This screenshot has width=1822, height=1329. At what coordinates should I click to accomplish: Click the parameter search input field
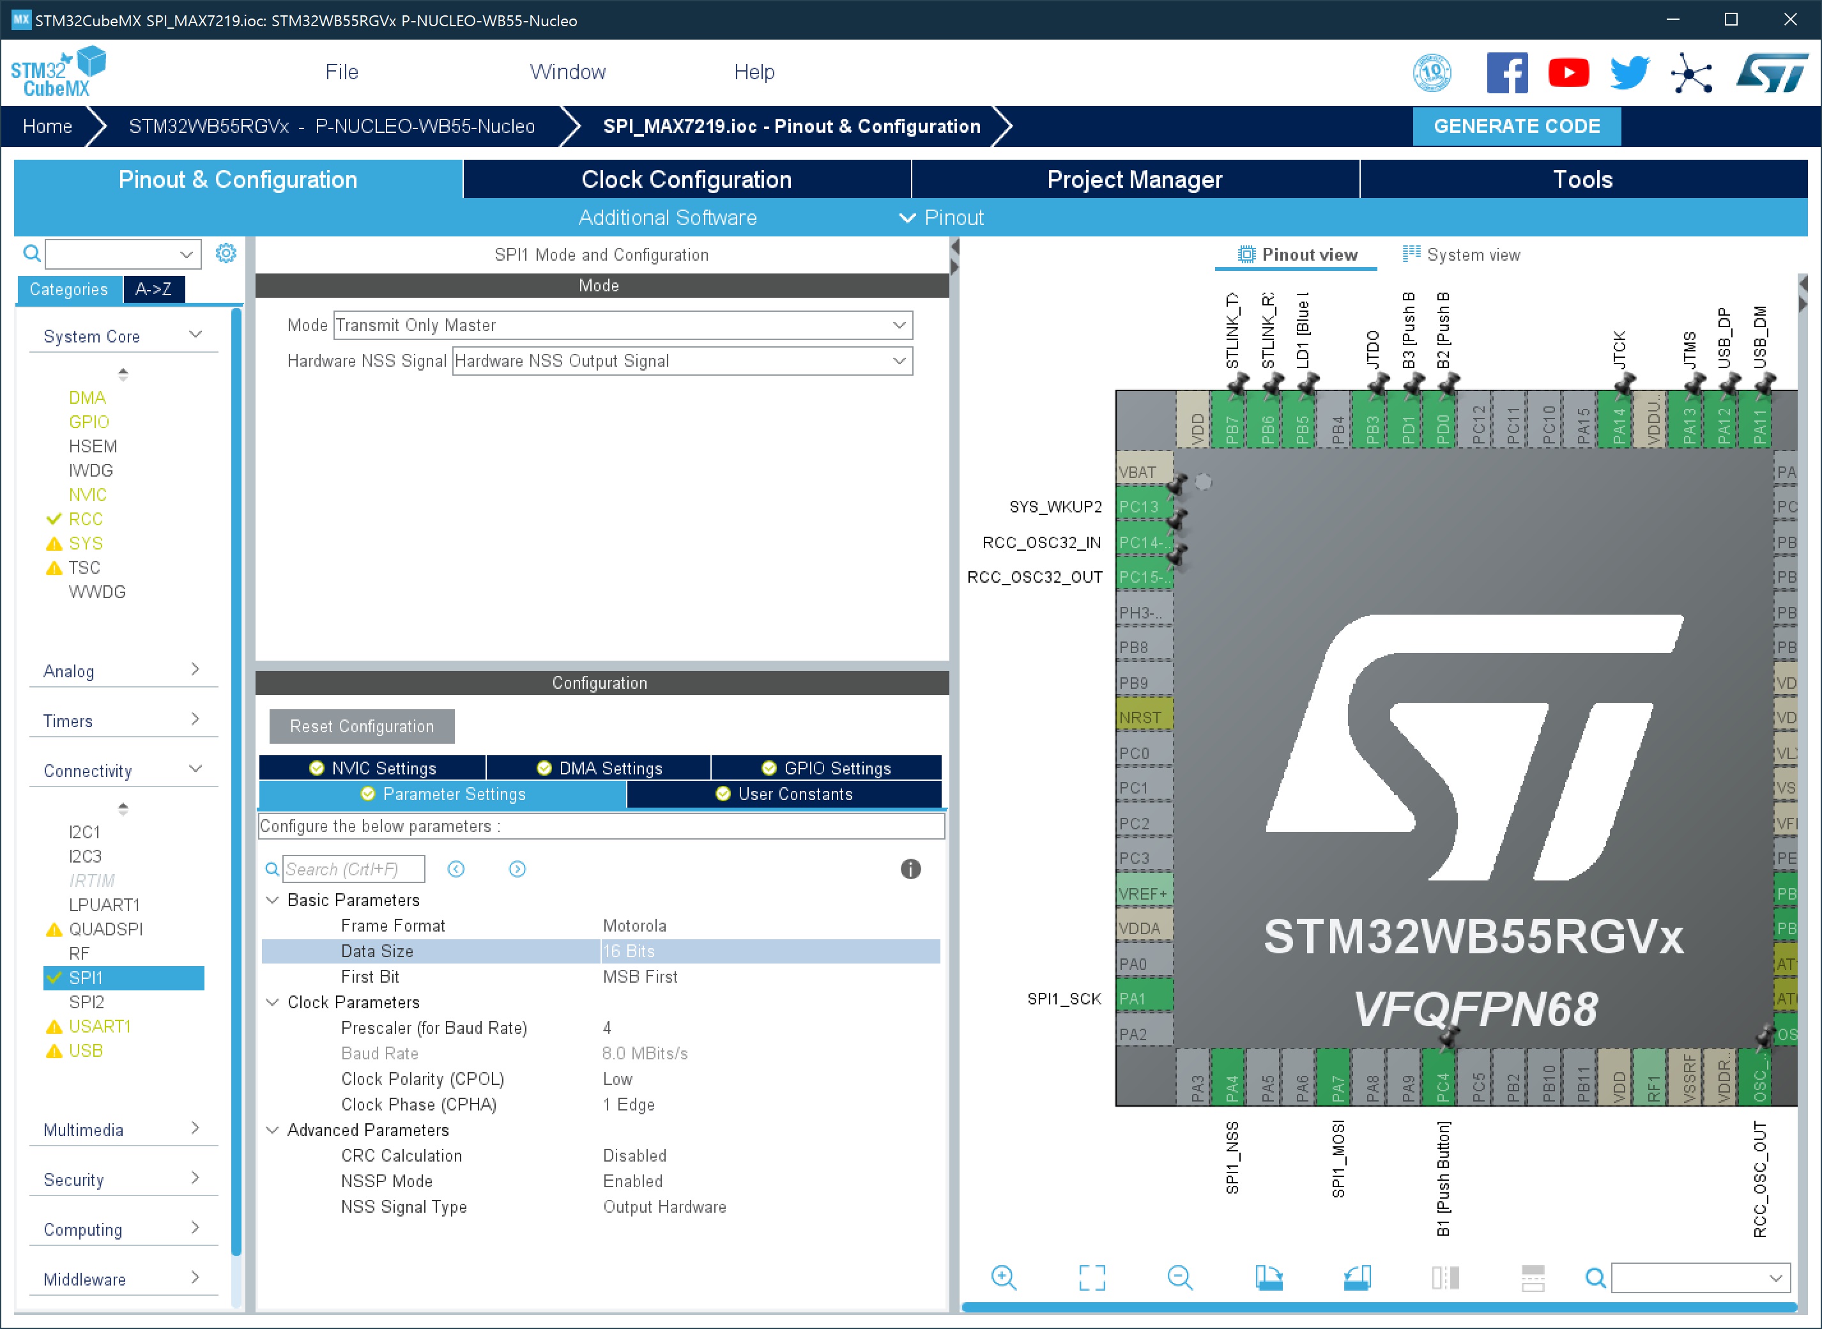pyautogui.click(x=353, y=869)
